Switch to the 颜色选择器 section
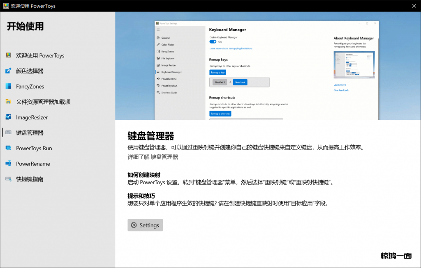The height and width of the screenshot is (268, 421). (x=30, y=71)
